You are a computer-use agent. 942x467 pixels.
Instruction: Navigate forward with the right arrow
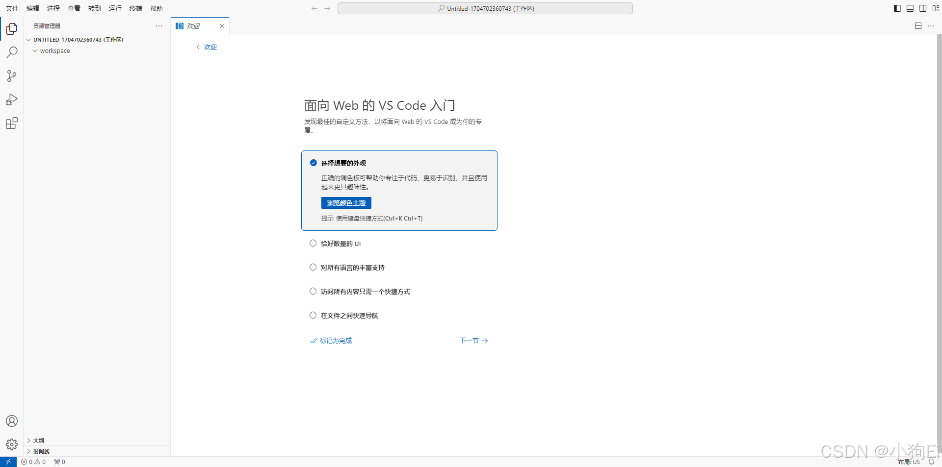327,8
